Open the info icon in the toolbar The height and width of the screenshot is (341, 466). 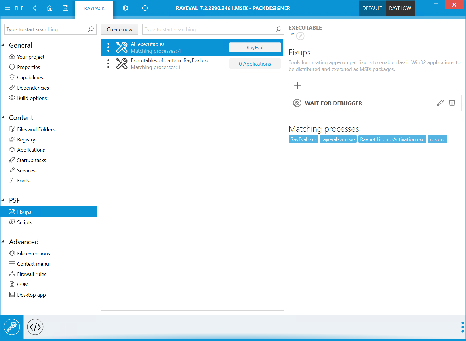pyautogui.click(x=145, y=8)
